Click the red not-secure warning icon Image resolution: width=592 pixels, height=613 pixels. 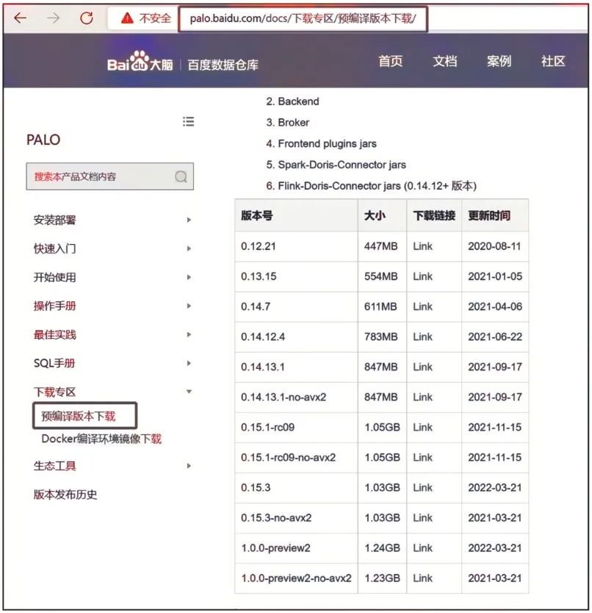[x=127, y=18]
